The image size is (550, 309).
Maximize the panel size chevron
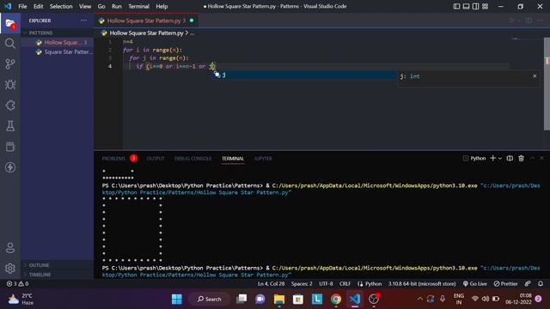coord(532,158)
